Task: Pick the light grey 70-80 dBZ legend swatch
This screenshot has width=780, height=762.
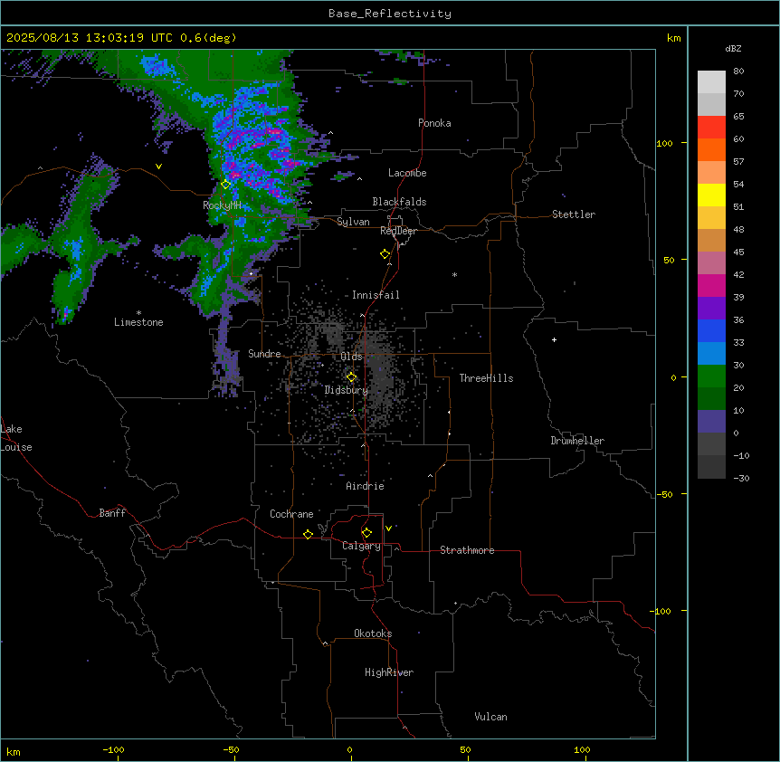Action: [x=711, y=82]
